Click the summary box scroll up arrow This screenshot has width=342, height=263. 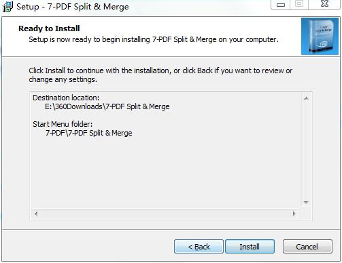coord(306,98)
